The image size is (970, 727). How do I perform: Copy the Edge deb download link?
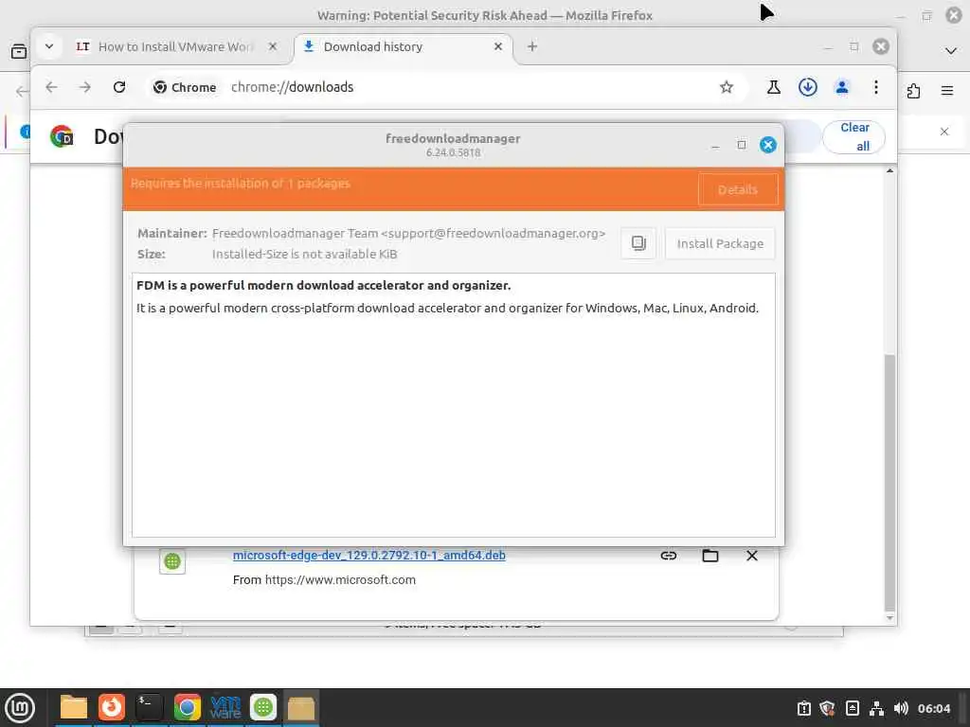pyautogui.click(x=669, y=555)
